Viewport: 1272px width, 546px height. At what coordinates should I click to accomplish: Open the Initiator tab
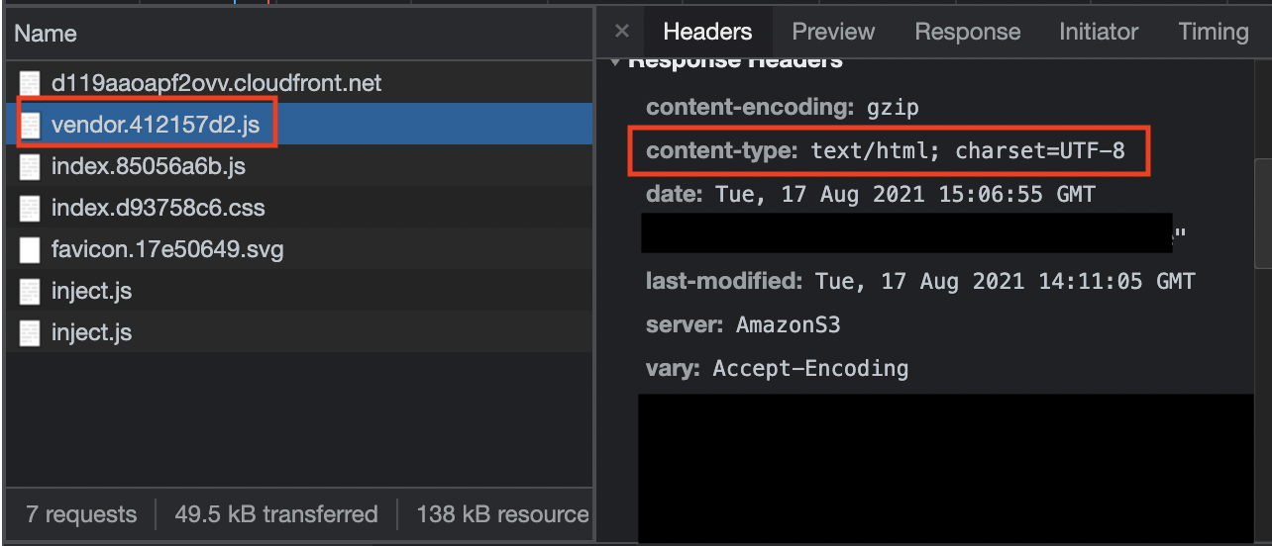(1099, 32)
